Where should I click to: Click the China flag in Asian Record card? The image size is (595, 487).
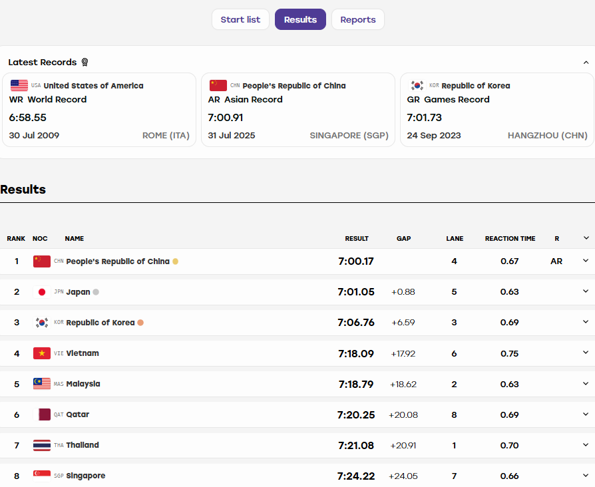tap(218, 85)
